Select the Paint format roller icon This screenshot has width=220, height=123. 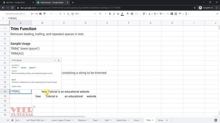coord(44,14)
